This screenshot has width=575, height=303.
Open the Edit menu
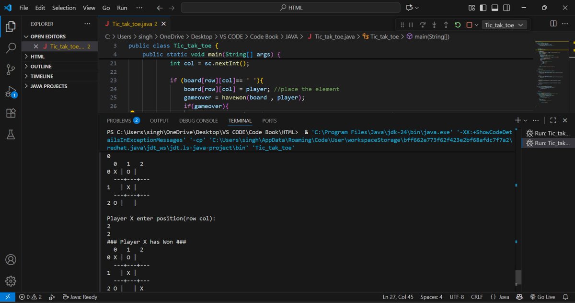click(40, 8)
